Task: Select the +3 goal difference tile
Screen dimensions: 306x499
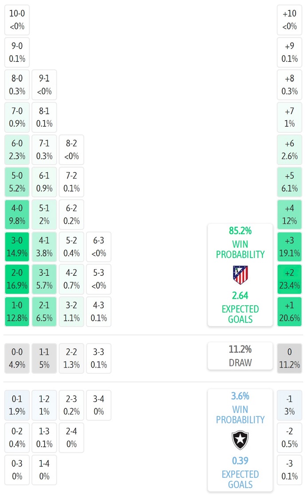Action: point(290,247)
